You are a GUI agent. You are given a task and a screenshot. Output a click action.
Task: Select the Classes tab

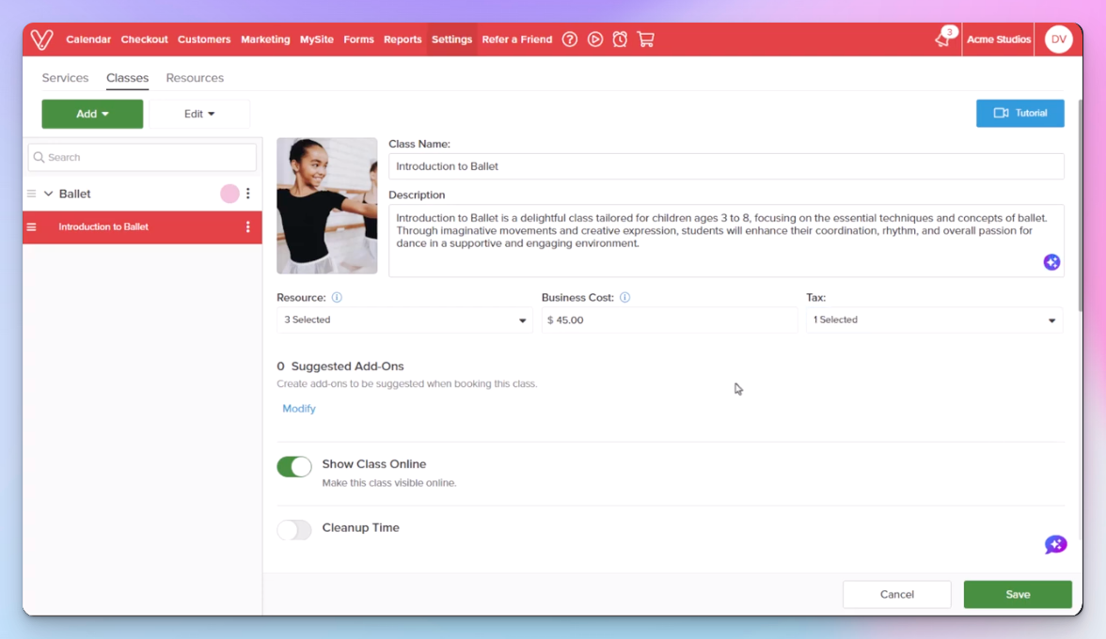pyautogui.click(x=128, y=77)
